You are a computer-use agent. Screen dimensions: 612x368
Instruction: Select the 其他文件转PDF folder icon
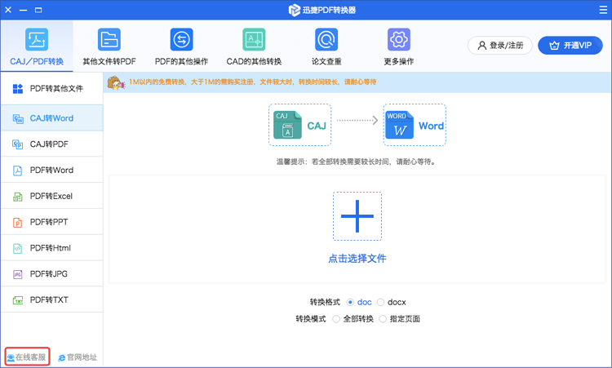pos(109,39)
